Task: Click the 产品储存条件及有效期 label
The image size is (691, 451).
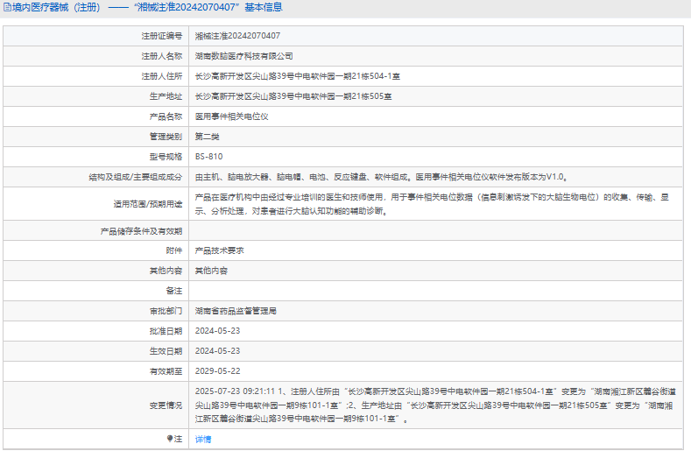Action: (141, 231)
